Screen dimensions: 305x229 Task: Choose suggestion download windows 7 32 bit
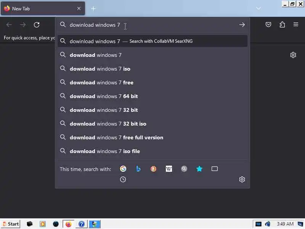click(152, 110)
